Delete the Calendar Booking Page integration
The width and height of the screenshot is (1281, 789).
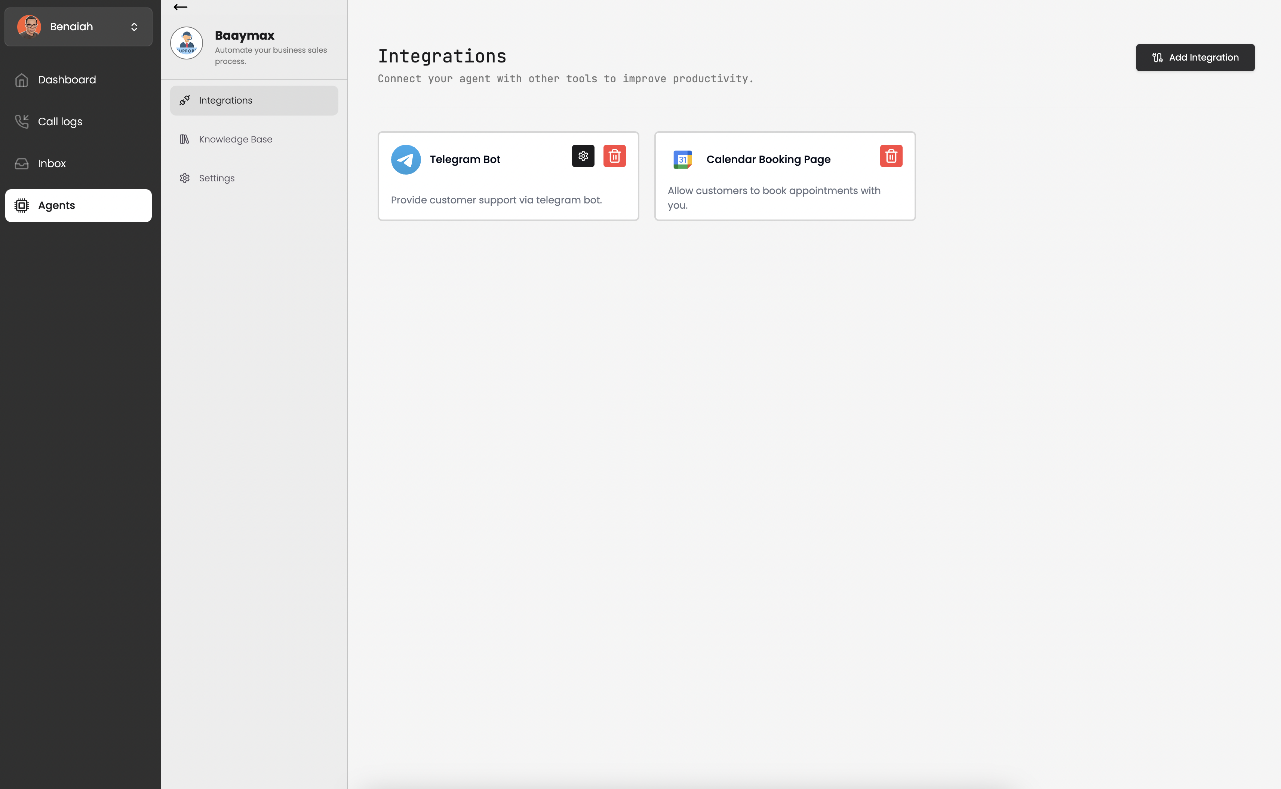pyautogui.click(x=891, y=156)
